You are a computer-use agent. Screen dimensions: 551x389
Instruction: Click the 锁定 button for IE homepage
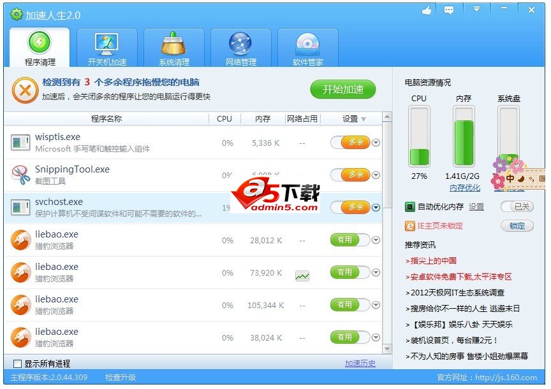pos(517,225)
